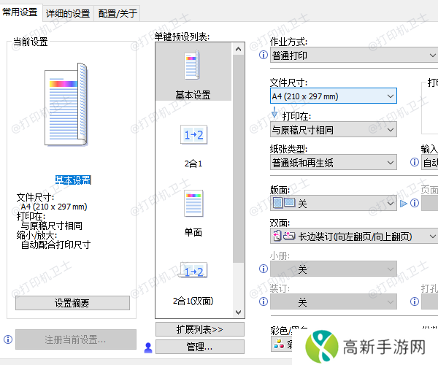The height and width of the screenshot is (365, 438).
Task: Click the info icon beside 输入 tray dropdown
Action: click(x=415, y=162)
